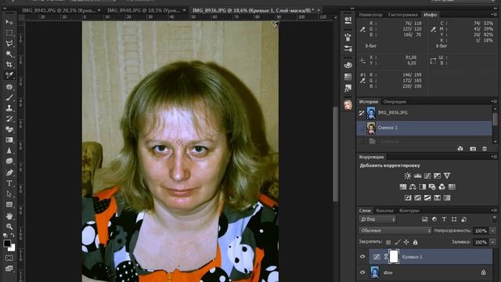
Task: Toggle pixel layer filter icon
Action: click(x=424, y=219)
